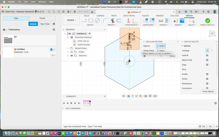This screenshot has width=219, height=137.
Task: Select the Line sketch tool
Action: 84,21
